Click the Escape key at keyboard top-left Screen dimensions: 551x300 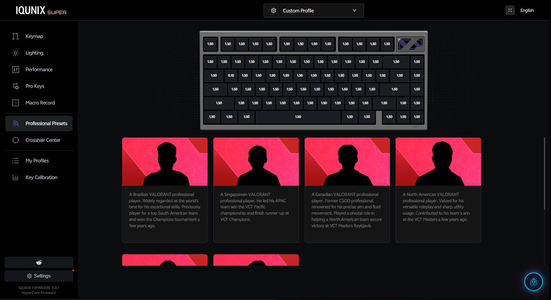211,44
